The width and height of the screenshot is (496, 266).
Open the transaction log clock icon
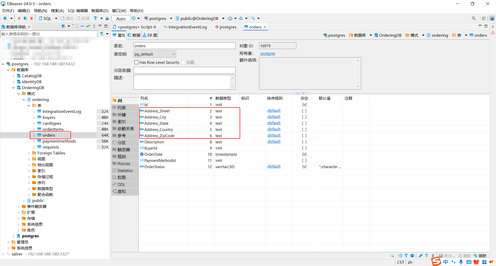point(133,18)
